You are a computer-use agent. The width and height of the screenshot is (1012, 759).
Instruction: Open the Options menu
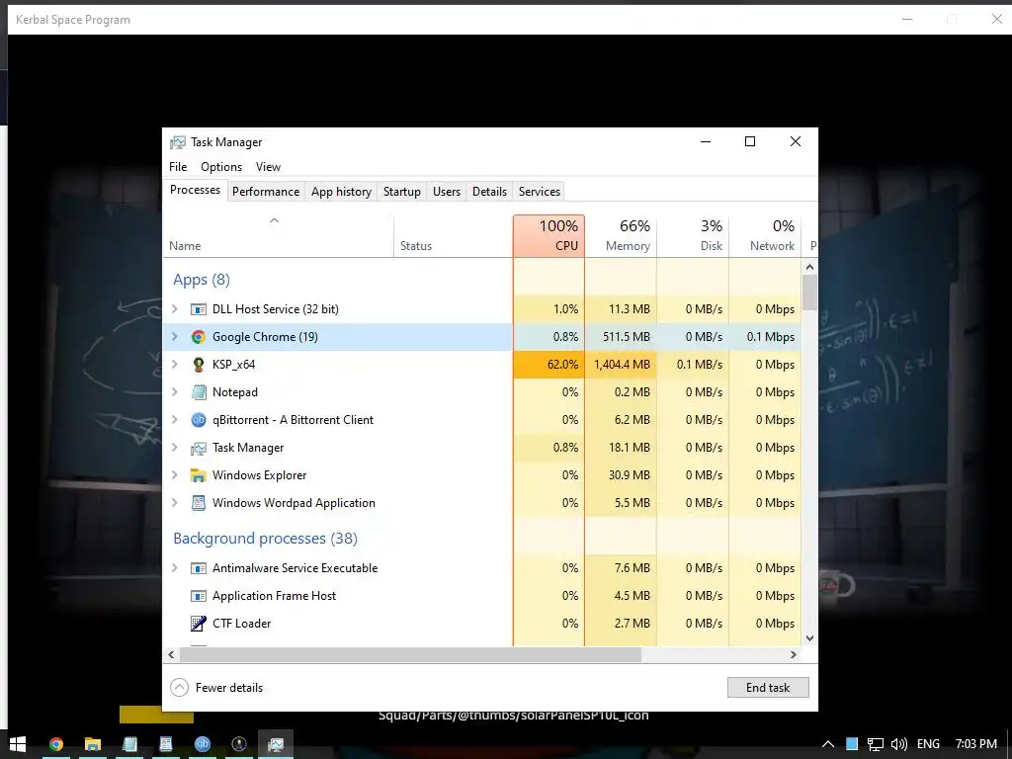[x=221, y=167]
